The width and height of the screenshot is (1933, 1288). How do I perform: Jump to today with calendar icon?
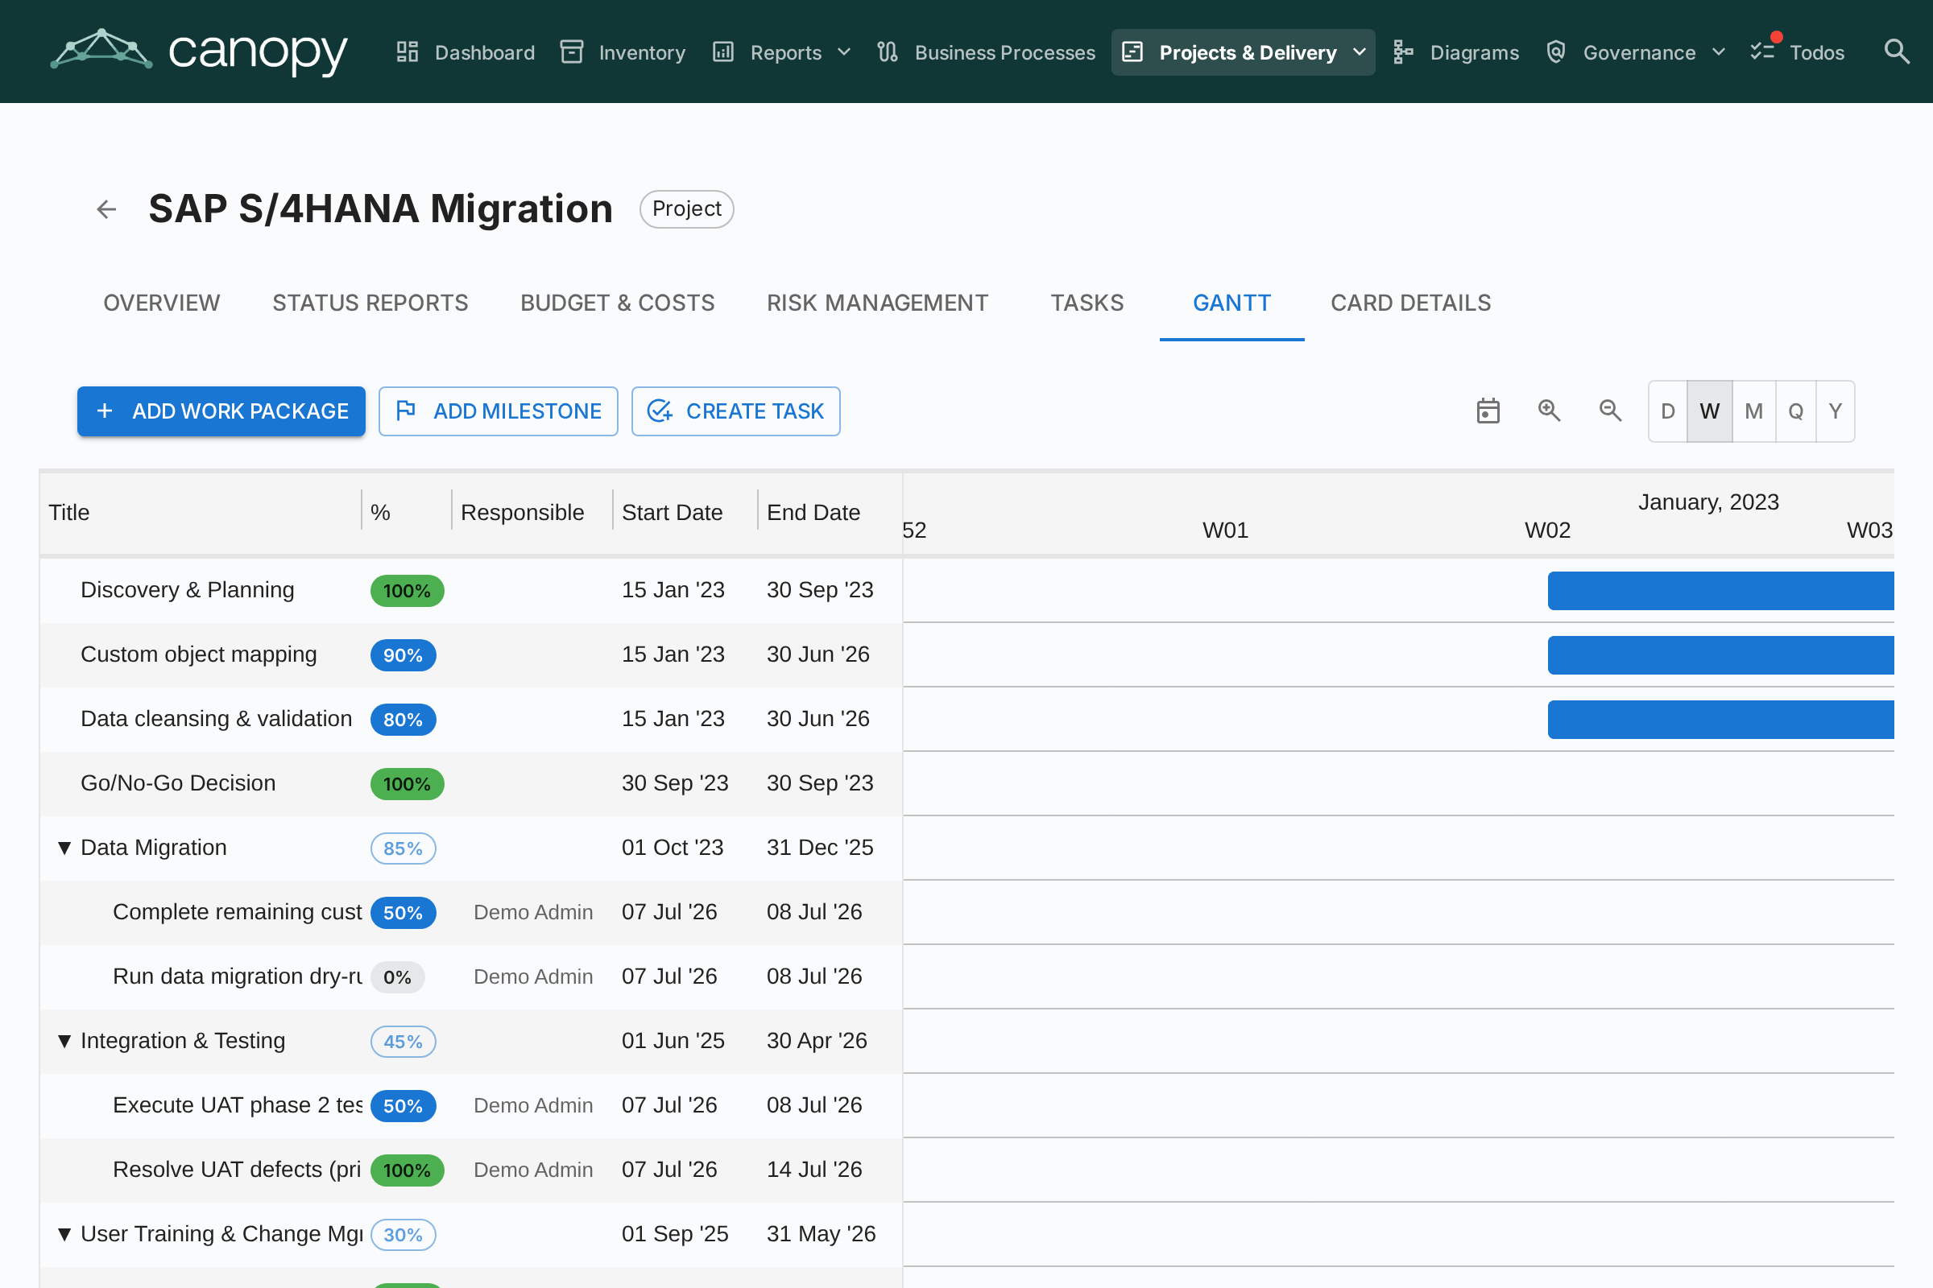[x=1488, y=411]
